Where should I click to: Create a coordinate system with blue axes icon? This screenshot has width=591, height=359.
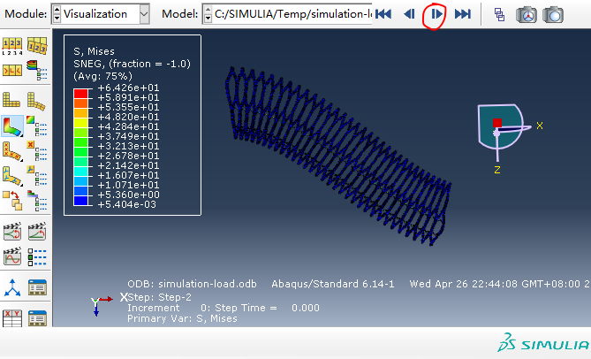[x=12, y=288]
